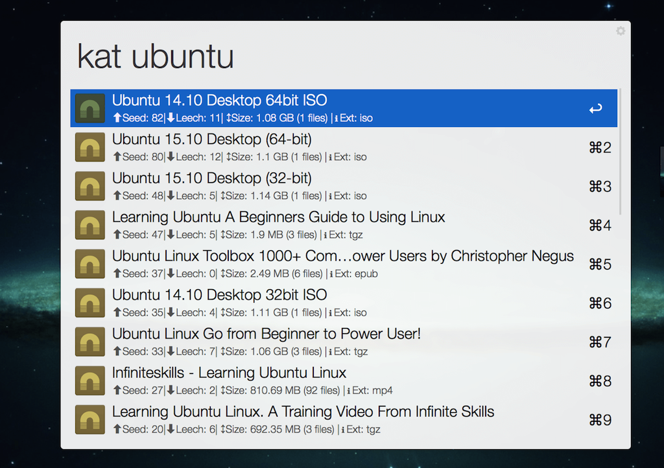Click icon beside Infiniteskills Learning Ubuntu Linux
Image resolution: width=664 pixels, height=468 pixels.
pos(89,380)
